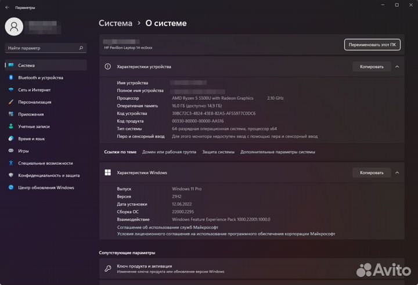Open 'Условия лицензионного соглашения' Microsoft link
The height and width of the screenshot is (285, 418).
[x=226, y=234]
